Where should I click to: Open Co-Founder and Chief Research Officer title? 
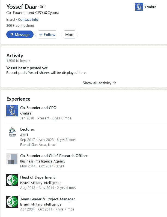tap(54, 156)
